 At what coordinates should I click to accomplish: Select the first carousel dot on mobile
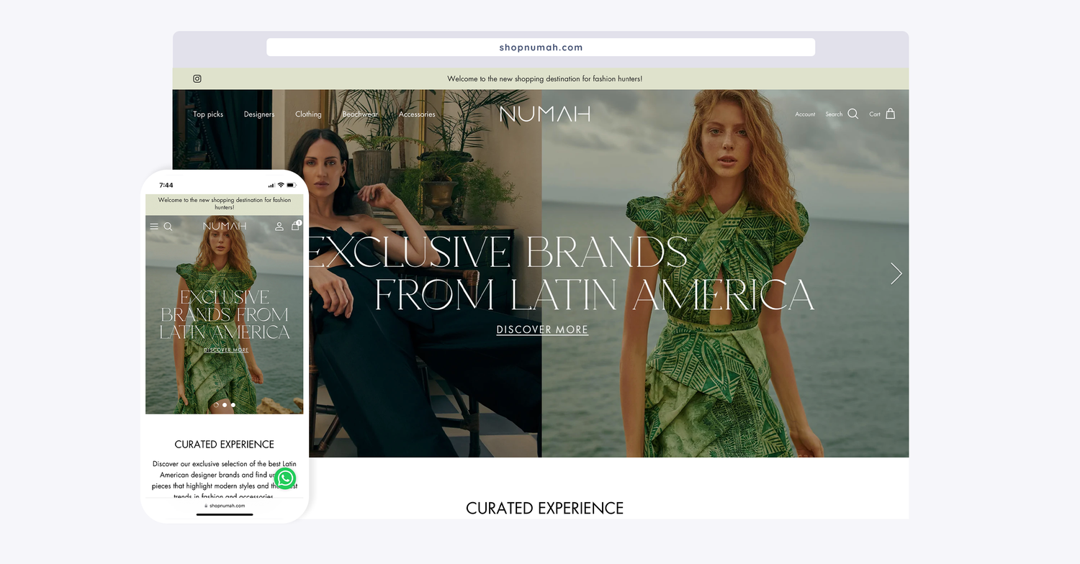tap(216, 405)
